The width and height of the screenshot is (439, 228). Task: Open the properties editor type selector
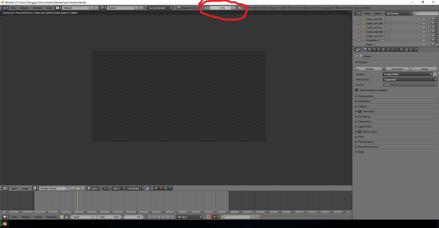coord(358,50)
